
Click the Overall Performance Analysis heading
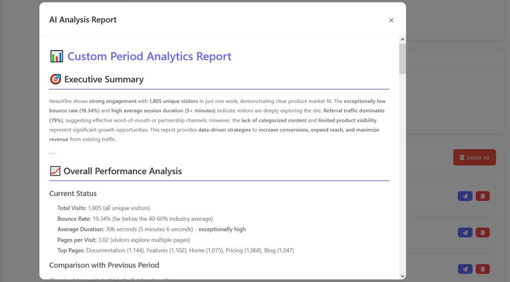123,171
